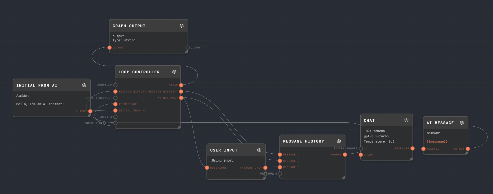This screenshot has height=194, width=493.
Task: Click the orange OUTPUT input port on Graph Output
Action: 109,48
